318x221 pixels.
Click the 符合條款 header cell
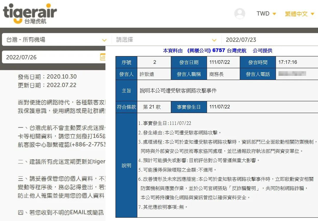(x=126, y=107)
